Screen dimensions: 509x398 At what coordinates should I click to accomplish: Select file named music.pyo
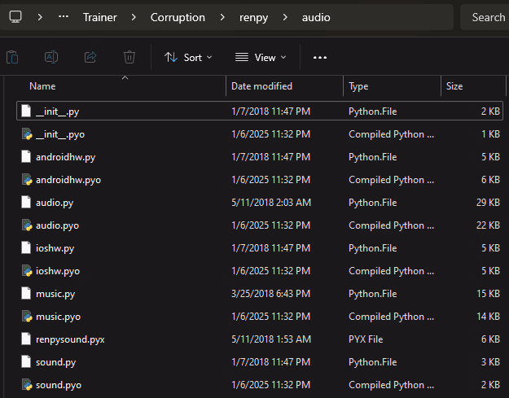coord(58,317)
